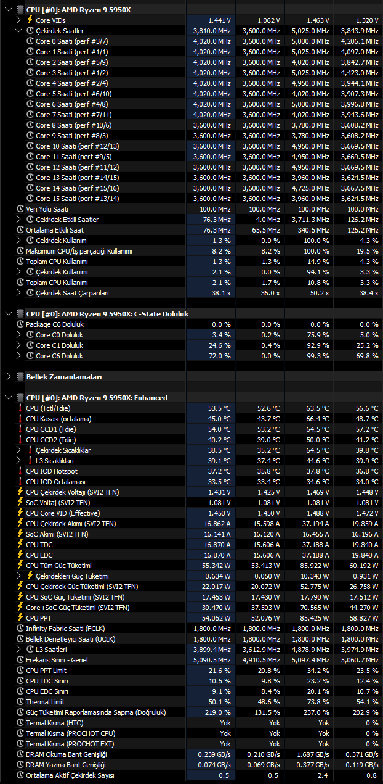Image resolution: width=383 pixels, height=784 pixels.
Task: Expand the L3 Saatleri entry
Action: click(x=19, y=650)
